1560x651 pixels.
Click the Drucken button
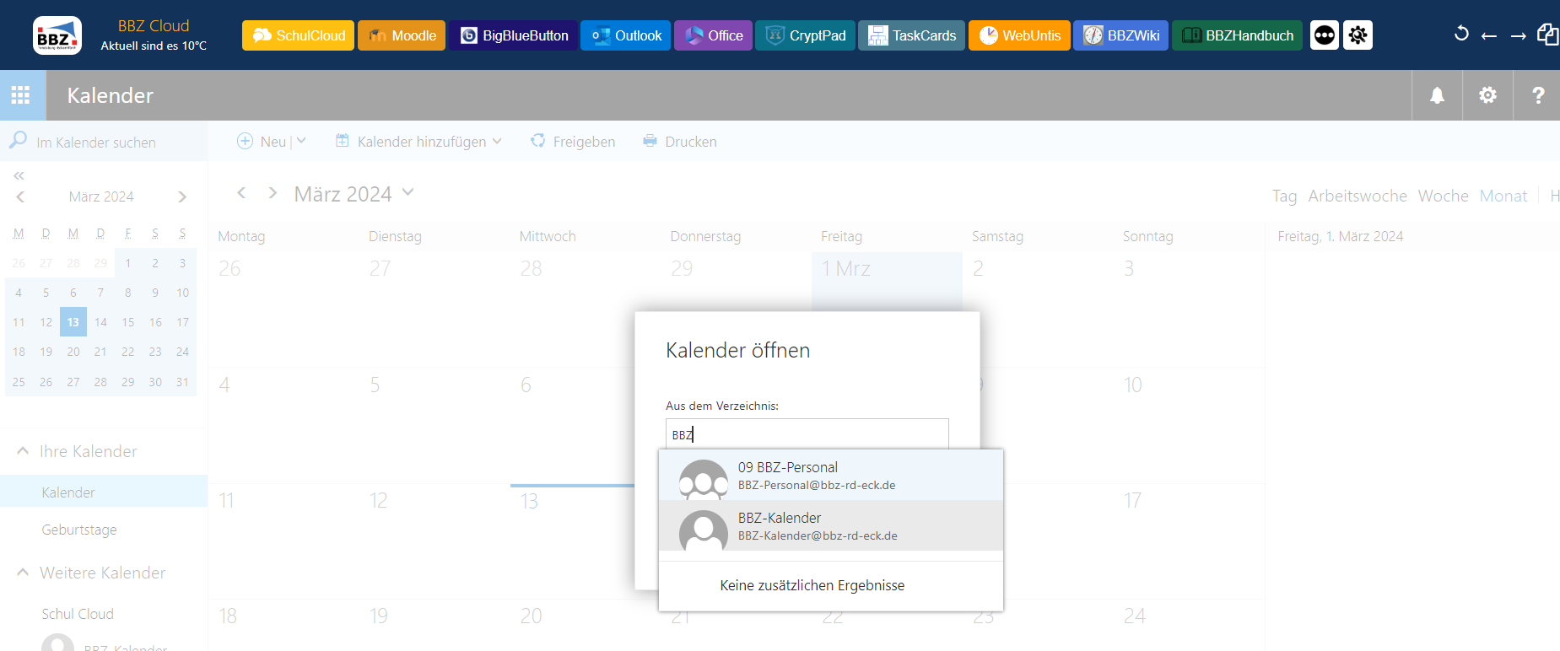(680, 142)
